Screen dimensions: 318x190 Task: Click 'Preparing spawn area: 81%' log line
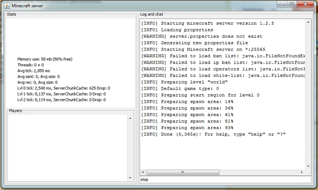(x=187, y=121)
